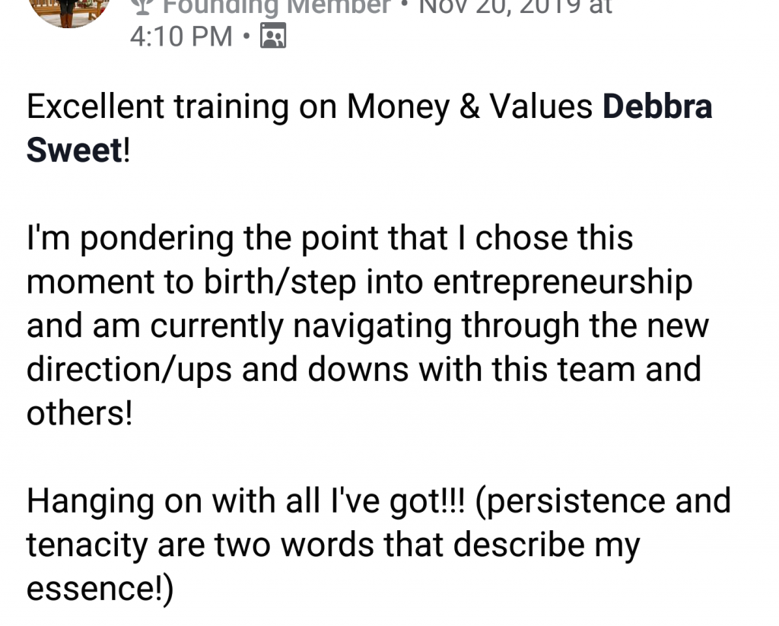Click the Founding Member trophy badge icon
This screenshot has height=626, width=779.
click(x=141, y=6)
